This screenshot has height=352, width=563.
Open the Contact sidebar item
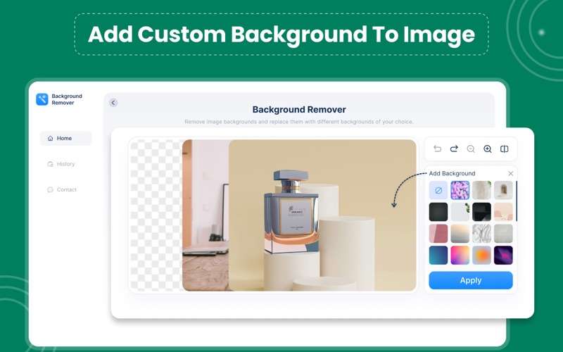pyautogui.click(x=66, y=189)
